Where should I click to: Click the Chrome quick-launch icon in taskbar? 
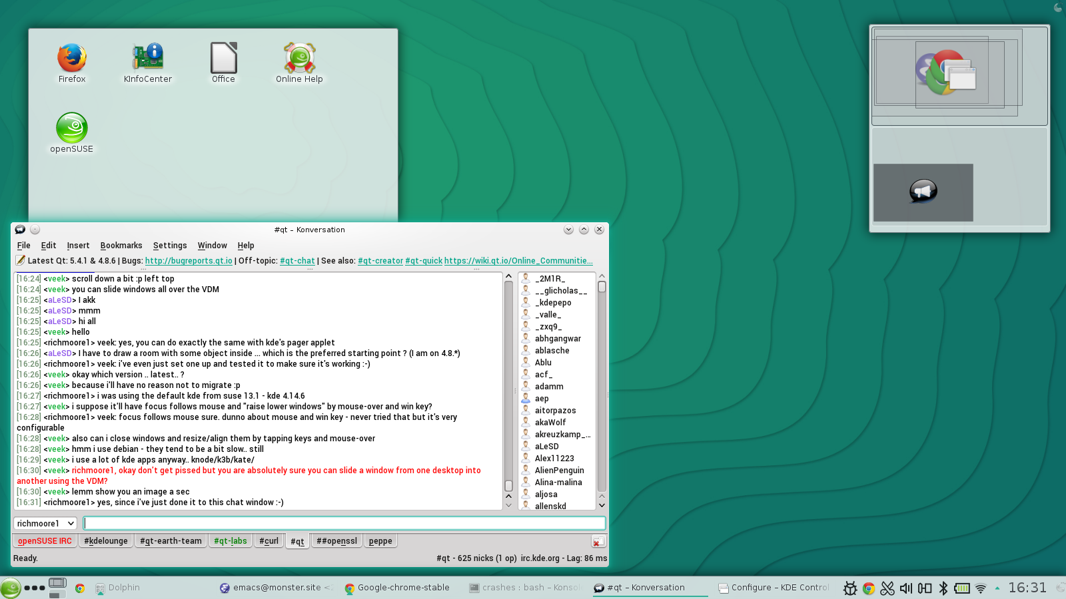click(80, 588)
